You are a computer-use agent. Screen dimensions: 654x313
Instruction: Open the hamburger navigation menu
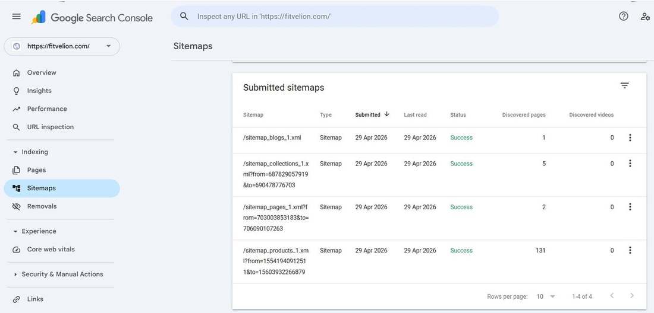[x=16, y=17]
